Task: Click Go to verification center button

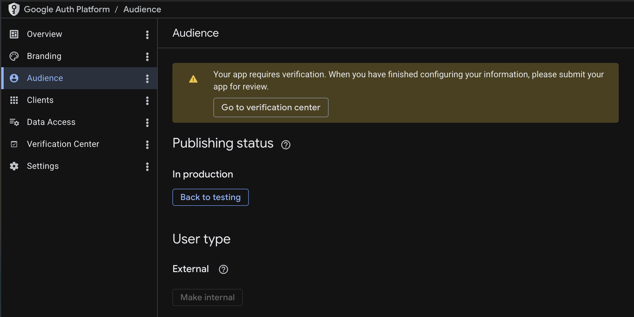Action: [271, 107]
